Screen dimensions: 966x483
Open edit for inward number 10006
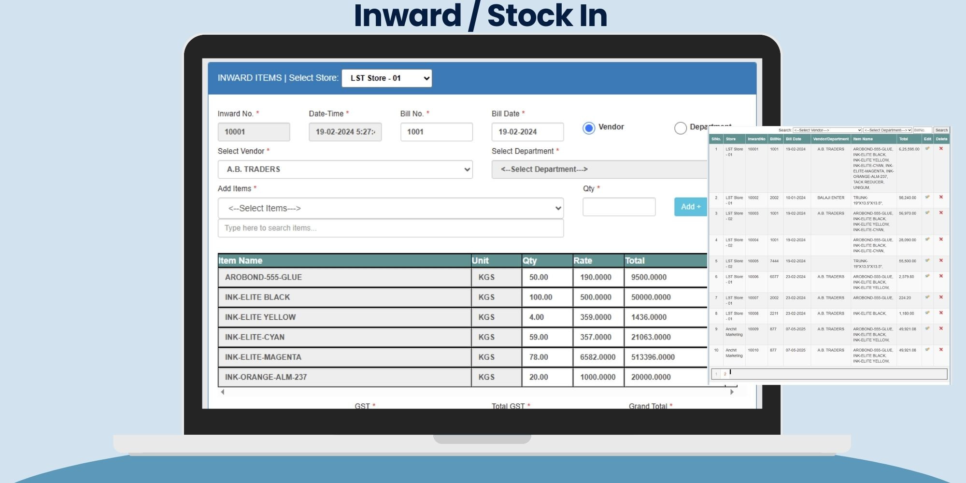(927, 276)
